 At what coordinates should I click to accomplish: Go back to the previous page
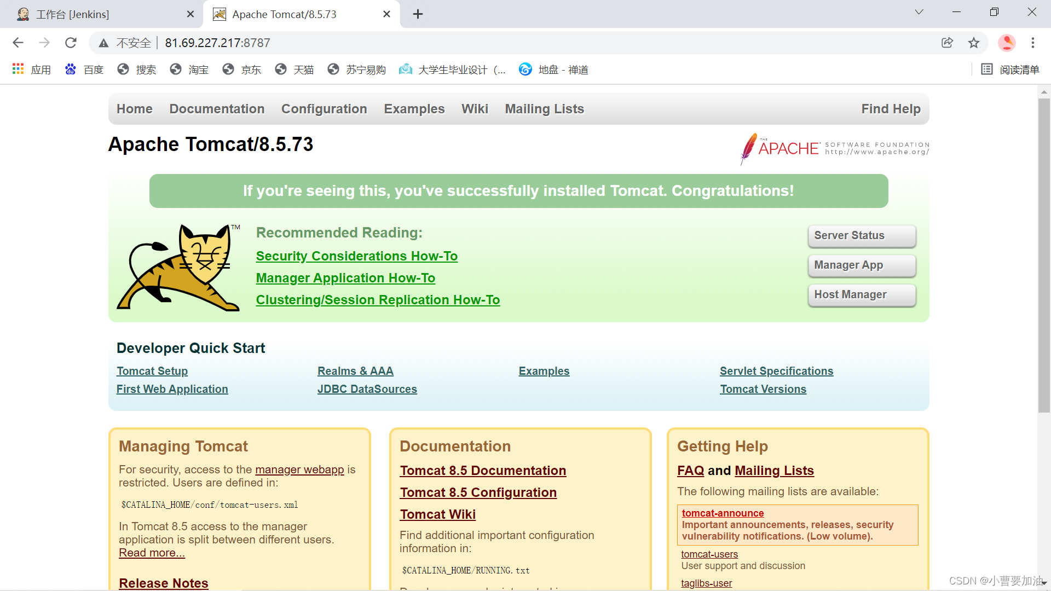[18, 43]
